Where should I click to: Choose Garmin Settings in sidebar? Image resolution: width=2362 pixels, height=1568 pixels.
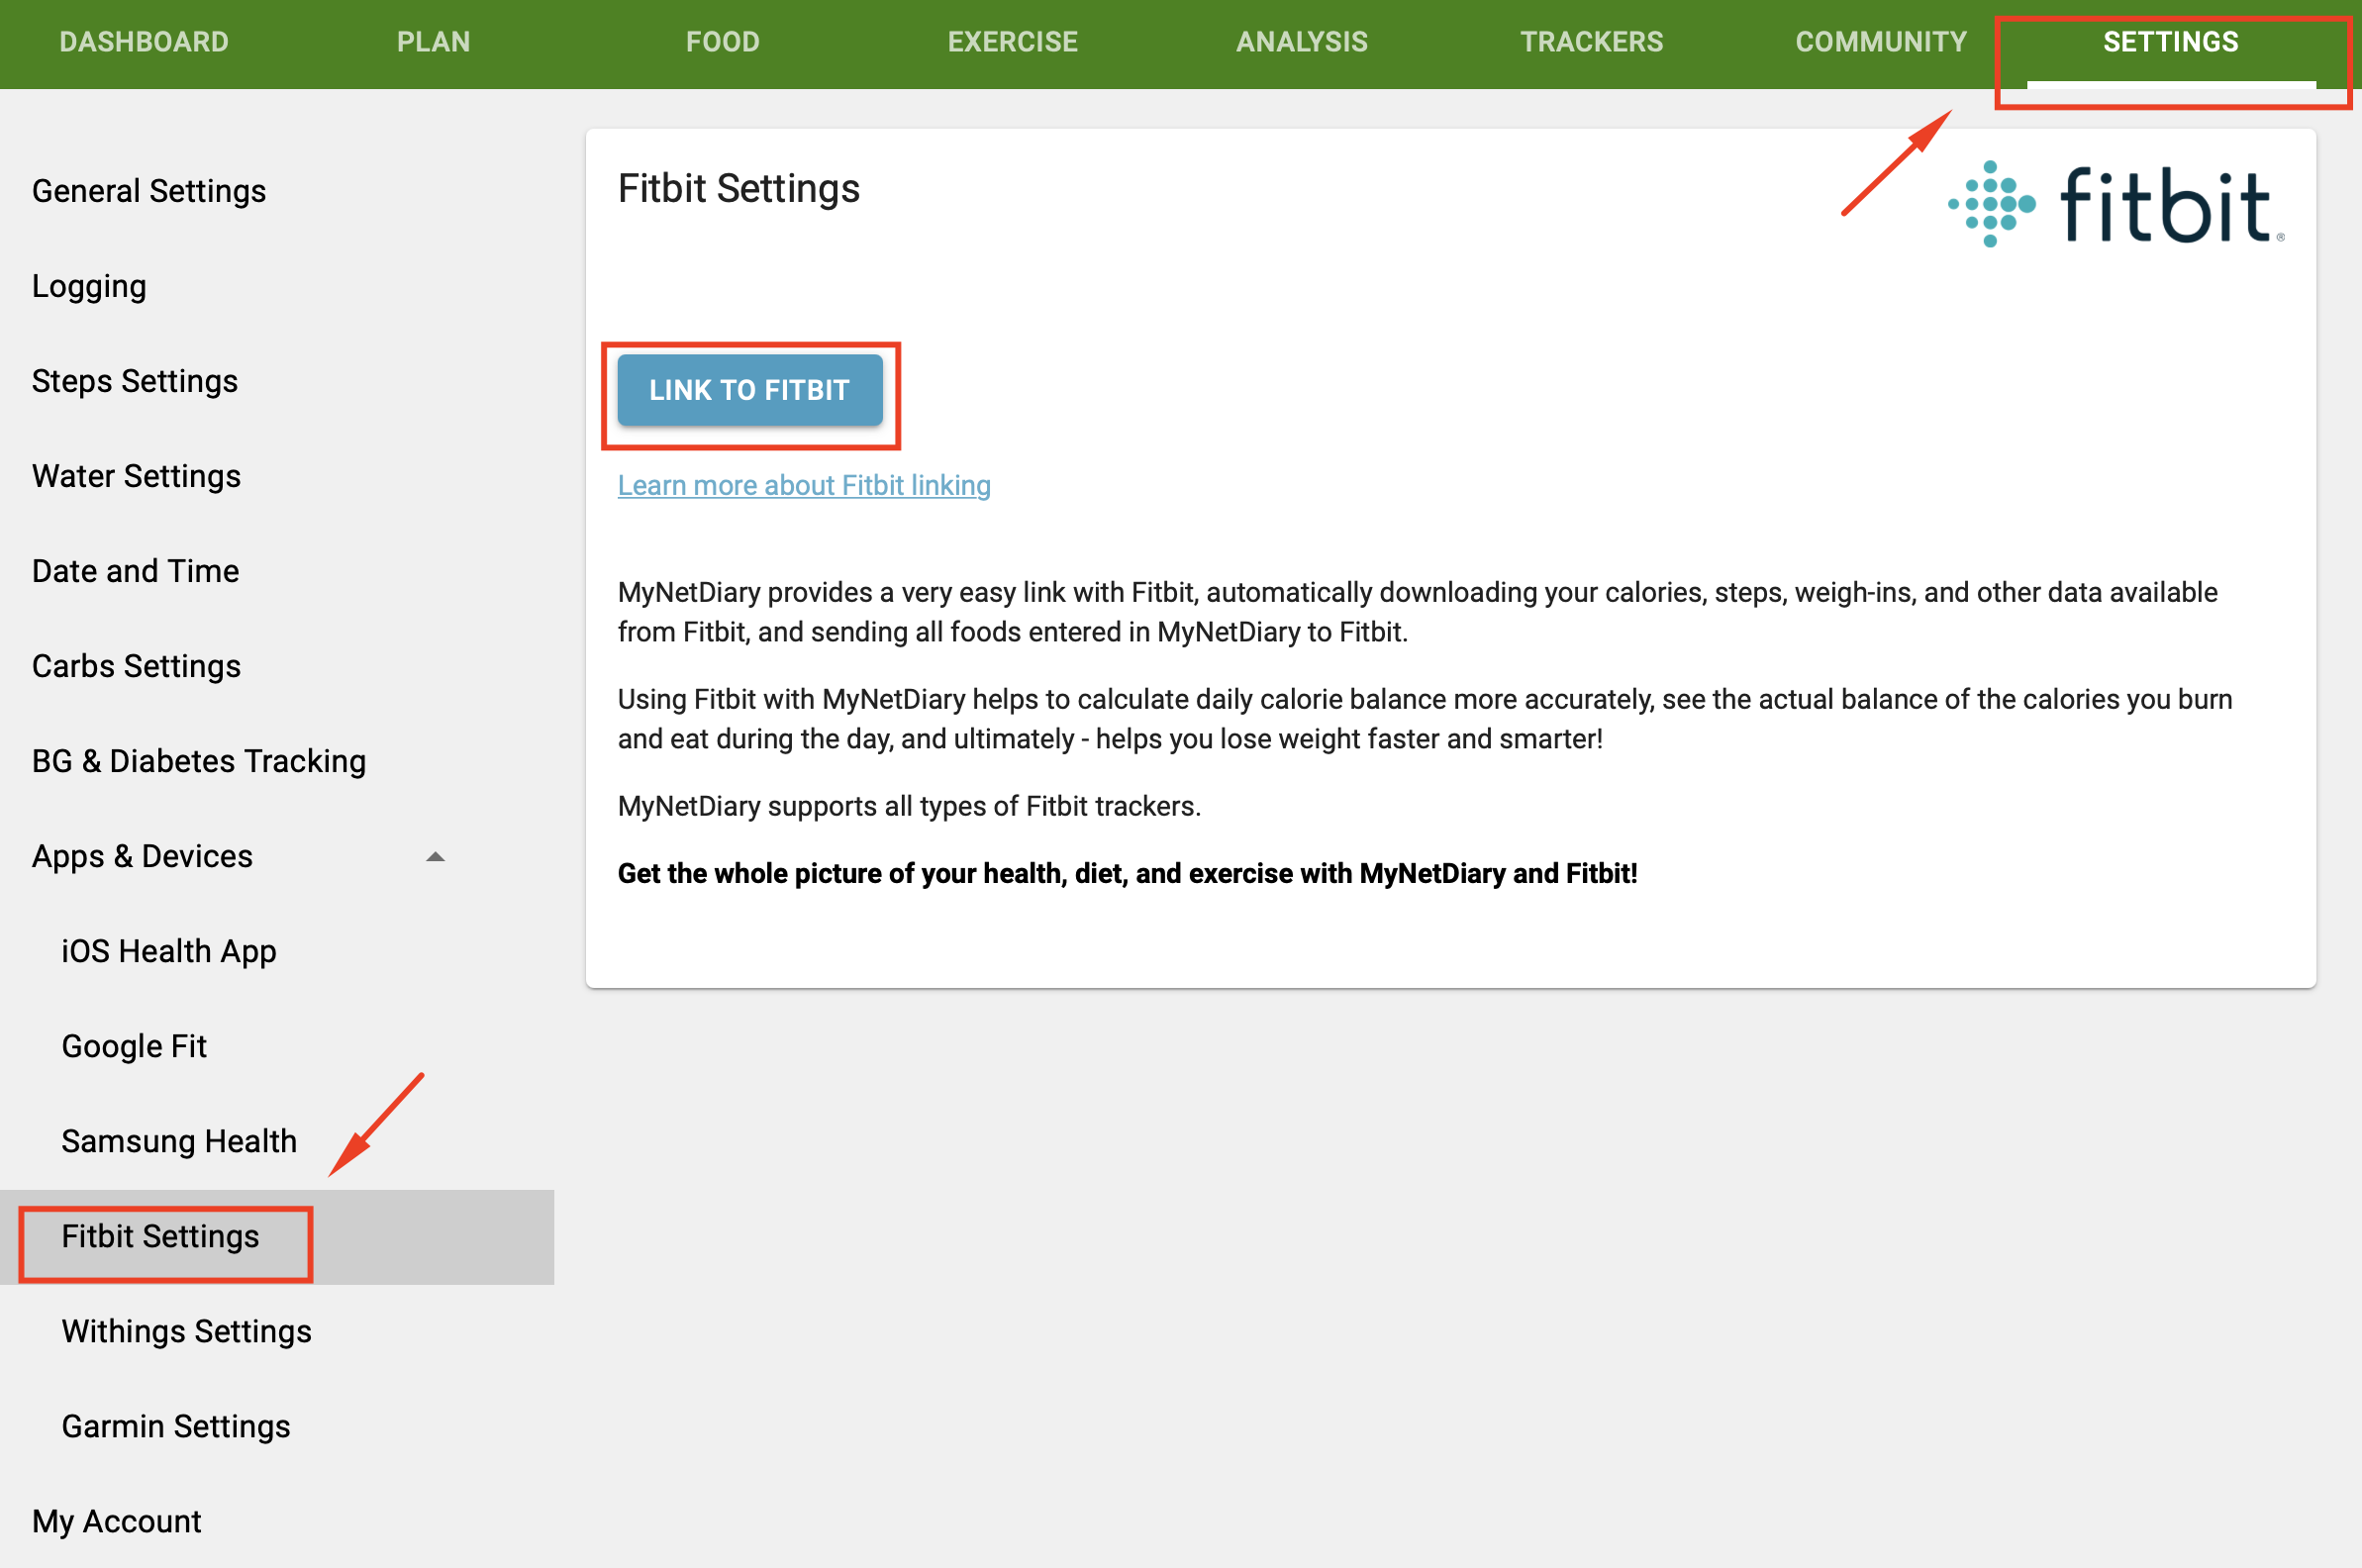tap(176, 1426)
